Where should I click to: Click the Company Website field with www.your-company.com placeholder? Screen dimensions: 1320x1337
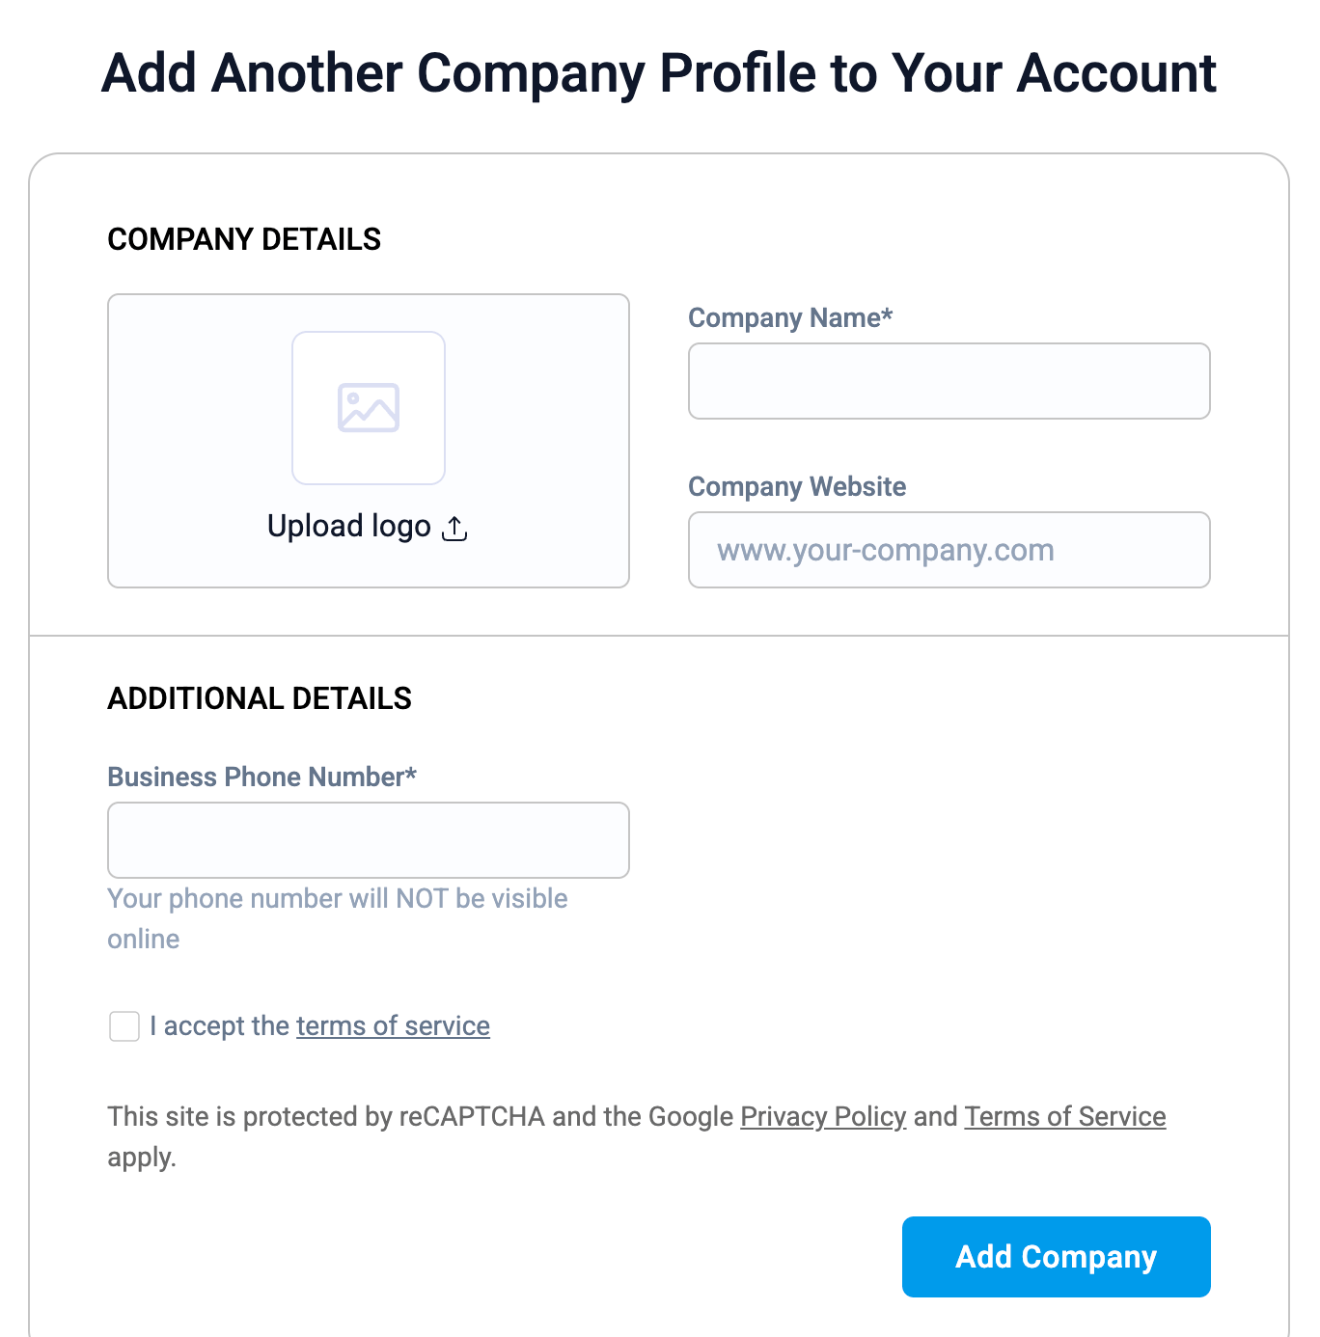pyautogui.click(x=949, y=550)
